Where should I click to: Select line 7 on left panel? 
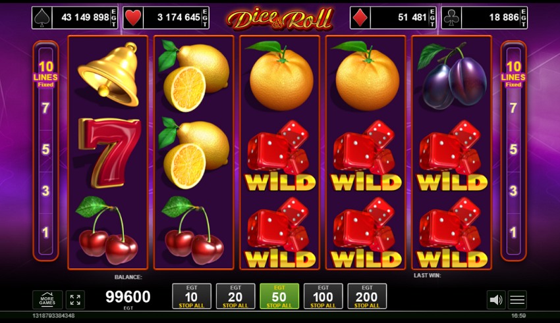[x=45, y=108]
